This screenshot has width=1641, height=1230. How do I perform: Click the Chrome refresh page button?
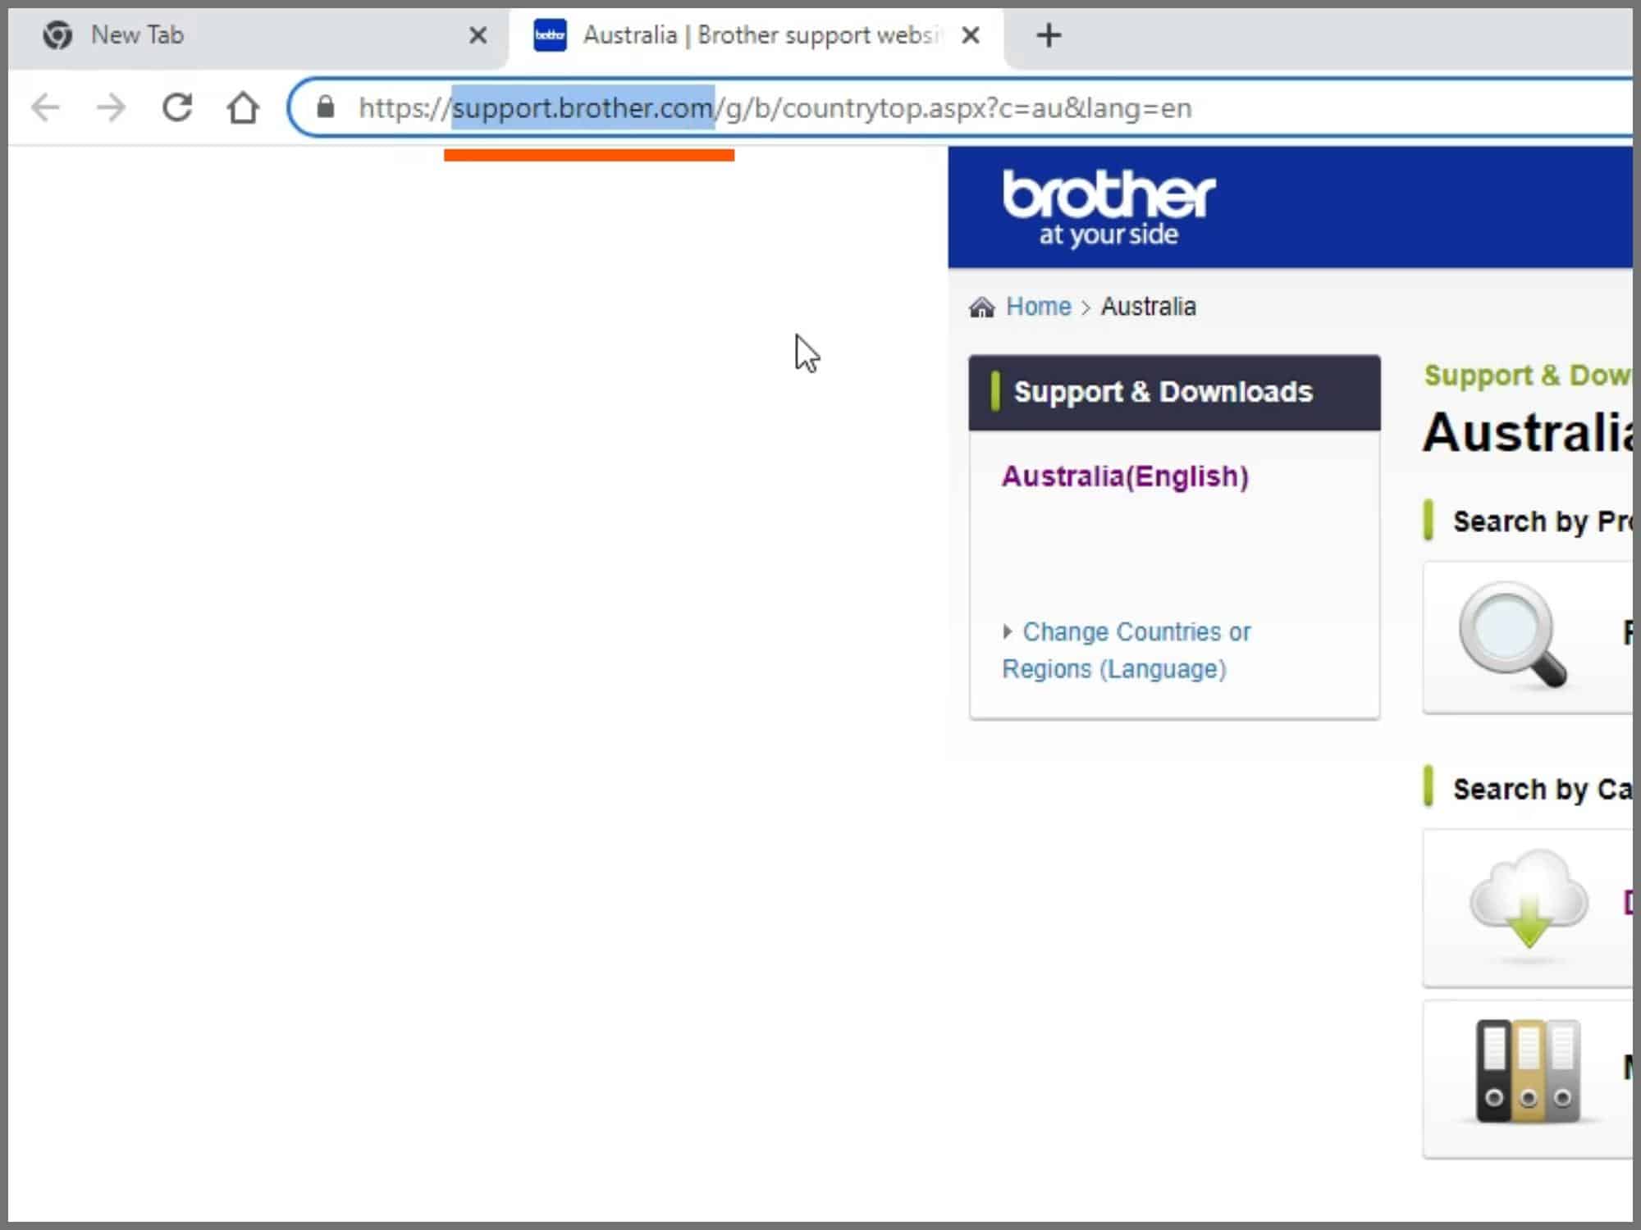click(x=177, y=107)
